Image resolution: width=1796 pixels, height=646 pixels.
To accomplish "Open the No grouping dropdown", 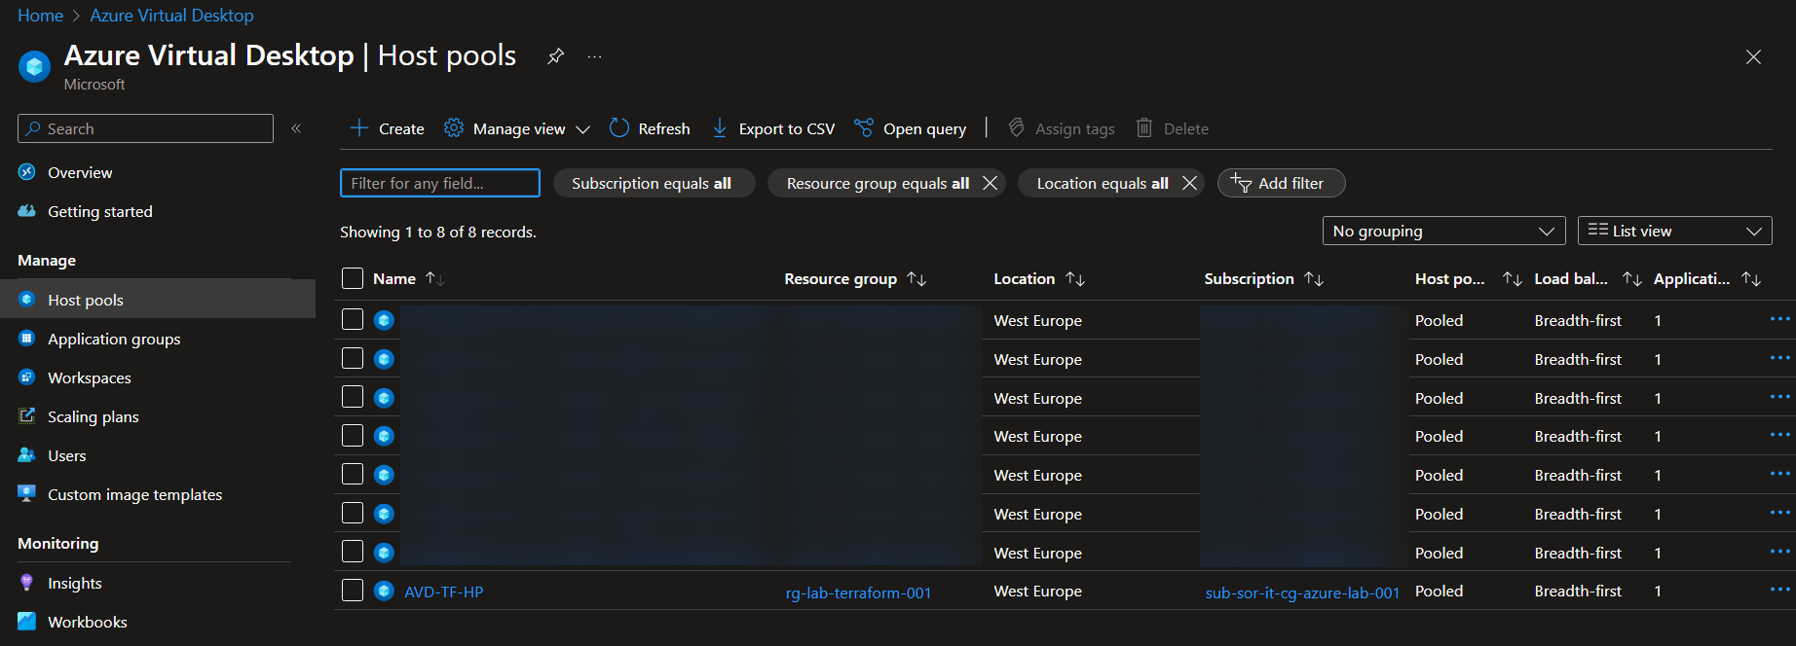I will [1443, 231].
